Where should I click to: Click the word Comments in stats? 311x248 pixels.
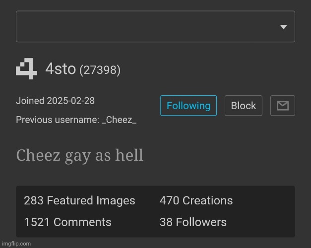pos(82,222)
